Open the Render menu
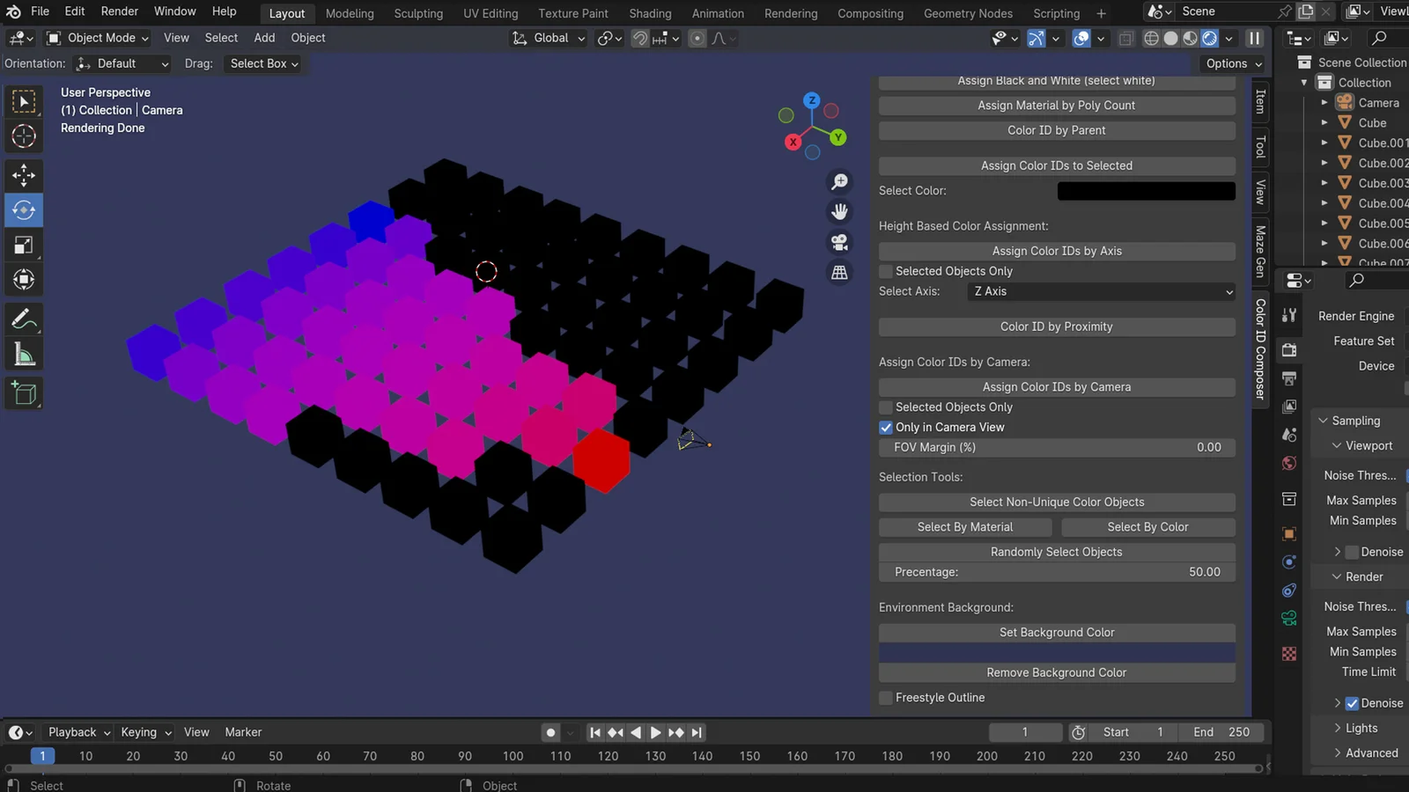The height and width of the screenshot is (792, 1409). click(x=119, y=11)
